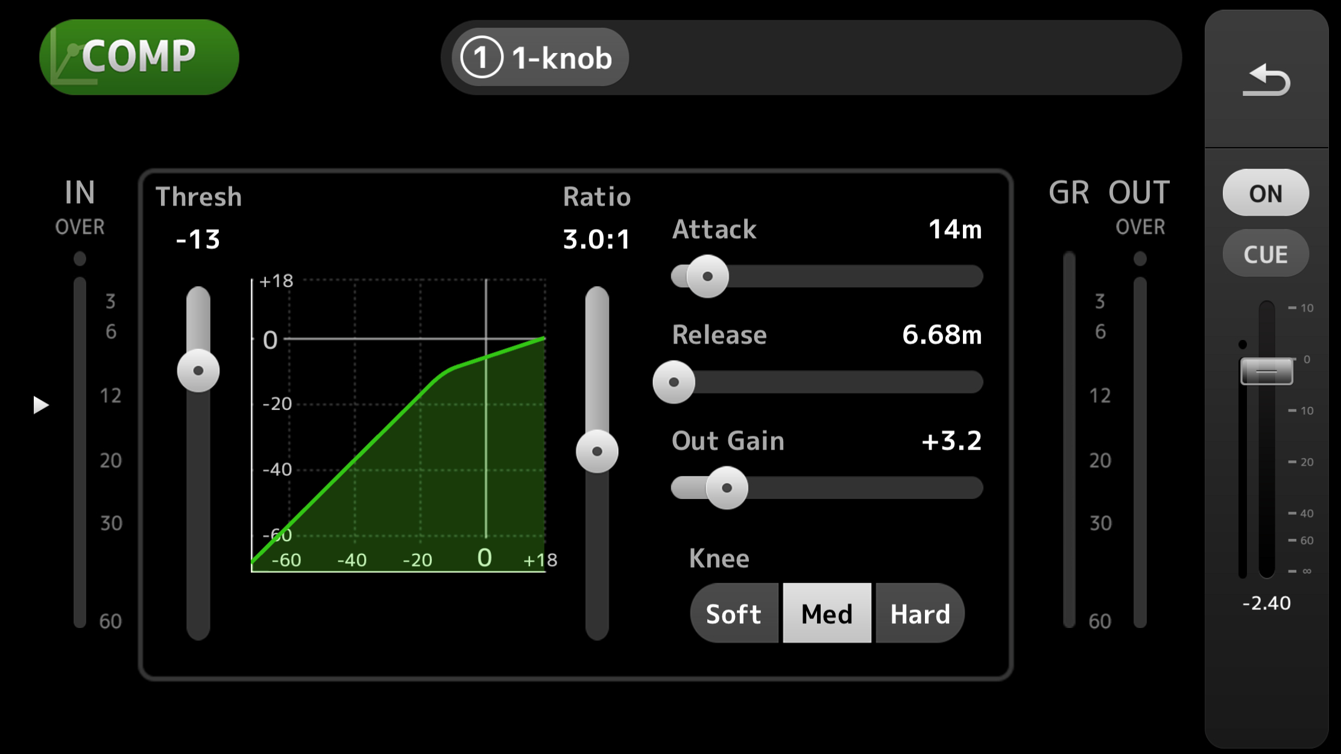Screen dimensions: 1341x754
Task: Click the channel fader cap
Action: pyautogui.click(x=1266, y=371)
